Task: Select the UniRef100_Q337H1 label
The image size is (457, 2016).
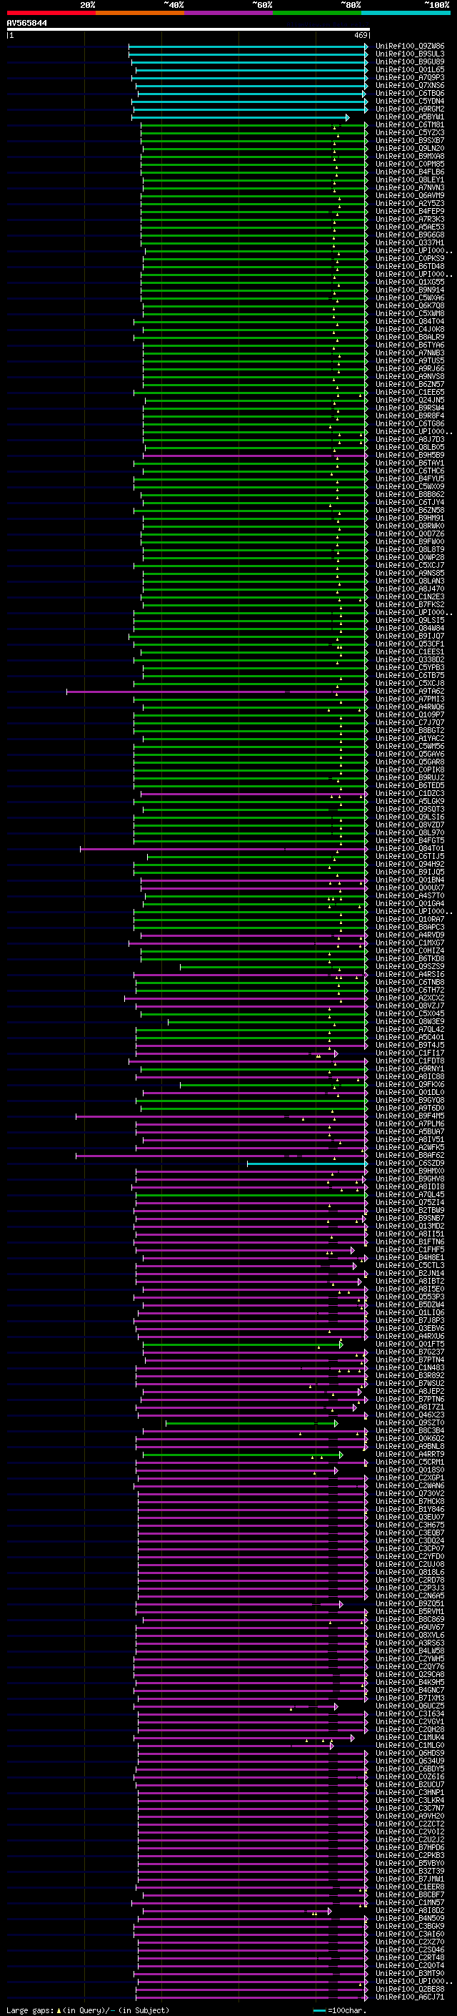Action: tap(410, 242)
